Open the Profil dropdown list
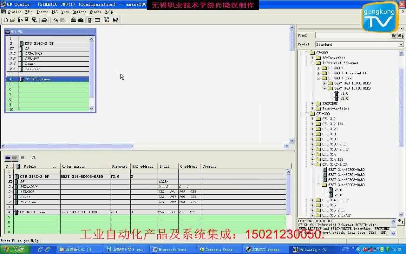Image resolution: width=406 pixels, height=254 pixels. point(401,44)
